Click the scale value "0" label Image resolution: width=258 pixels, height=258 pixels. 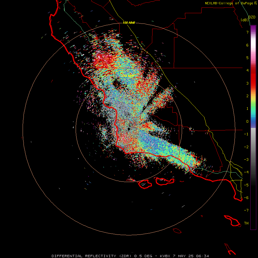coord(247,122)
